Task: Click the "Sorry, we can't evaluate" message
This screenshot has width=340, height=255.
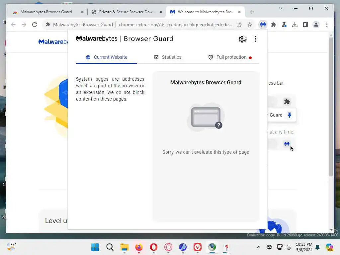Action: click(x=206, y=152)
